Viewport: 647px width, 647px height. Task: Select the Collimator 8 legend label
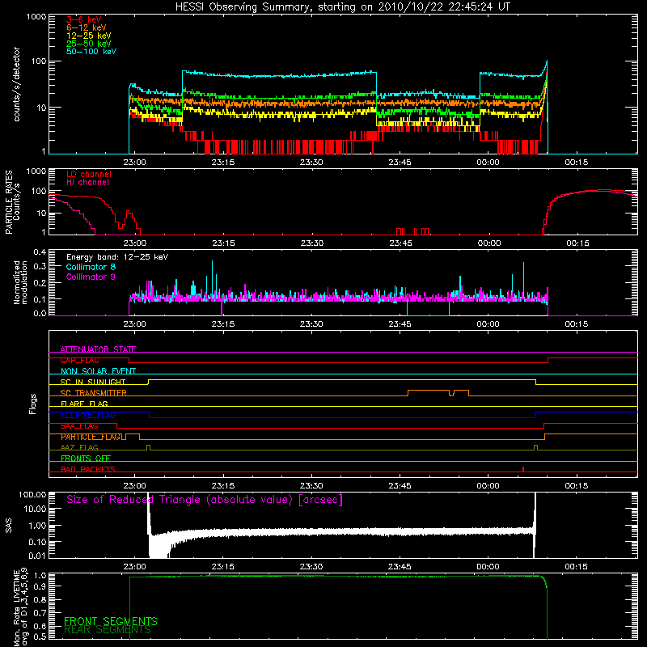coord(91,267)
